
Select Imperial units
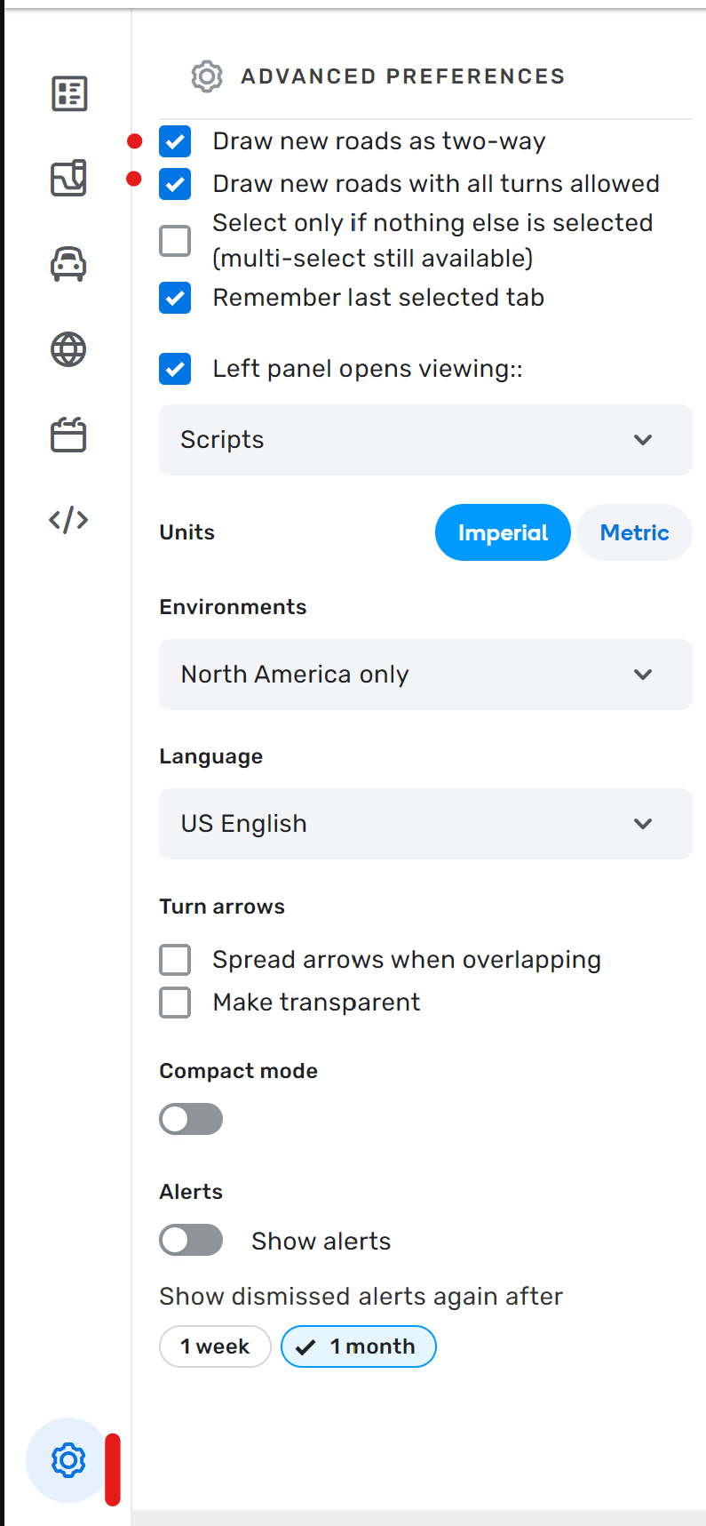(503, 532)
